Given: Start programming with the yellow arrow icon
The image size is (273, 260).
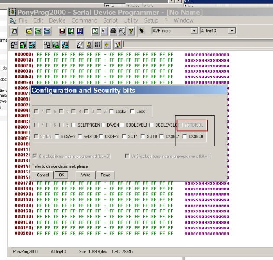Looking at the screenshot, I should (x=107, y=45).
